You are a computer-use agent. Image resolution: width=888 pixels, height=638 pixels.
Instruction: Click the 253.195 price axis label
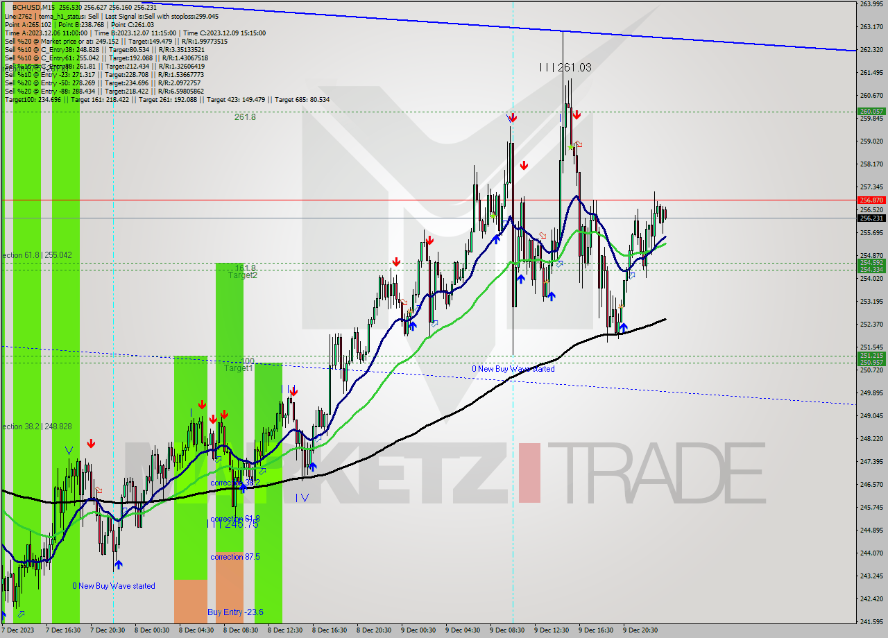click(x=871, y=302)
